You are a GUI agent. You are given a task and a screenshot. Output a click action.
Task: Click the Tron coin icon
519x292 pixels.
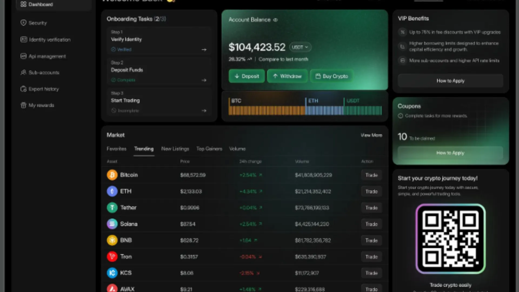point(112,256)
